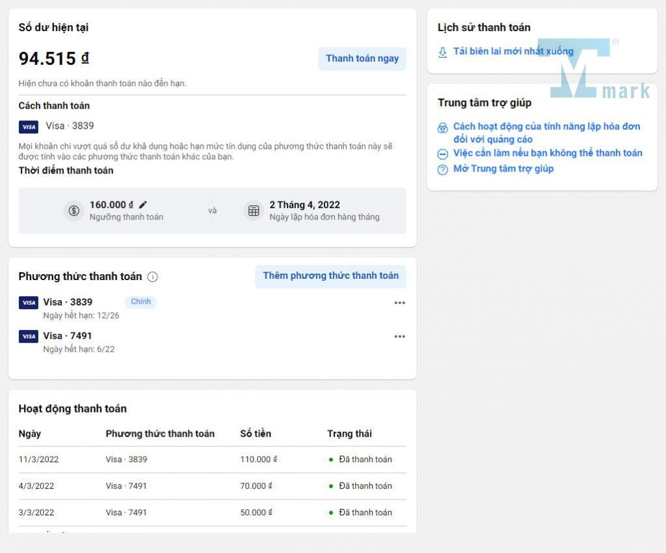Click the billing info icon in help center
This screenshot has height=553, width=666.
[443, 127]
